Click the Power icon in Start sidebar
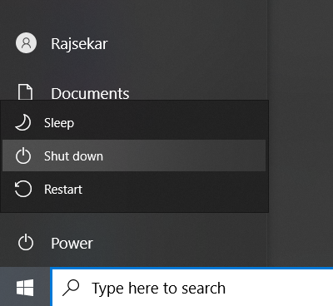This screenshot has height=306, width=333. coord(26,242)
